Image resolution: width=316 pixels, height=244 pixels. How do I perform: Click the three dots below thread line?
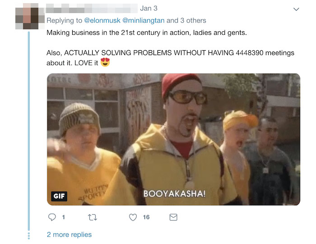click(x=29, y=236)
